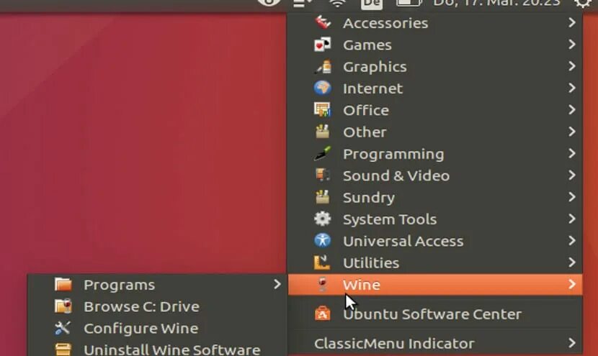598x356 pixels.
Task: Expand the Internet submenu arrow
Action: 571,88
